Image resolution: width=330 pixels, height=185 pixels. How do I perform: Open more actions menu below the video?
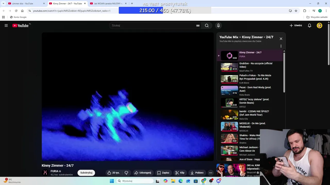click(x=211, y=173)
